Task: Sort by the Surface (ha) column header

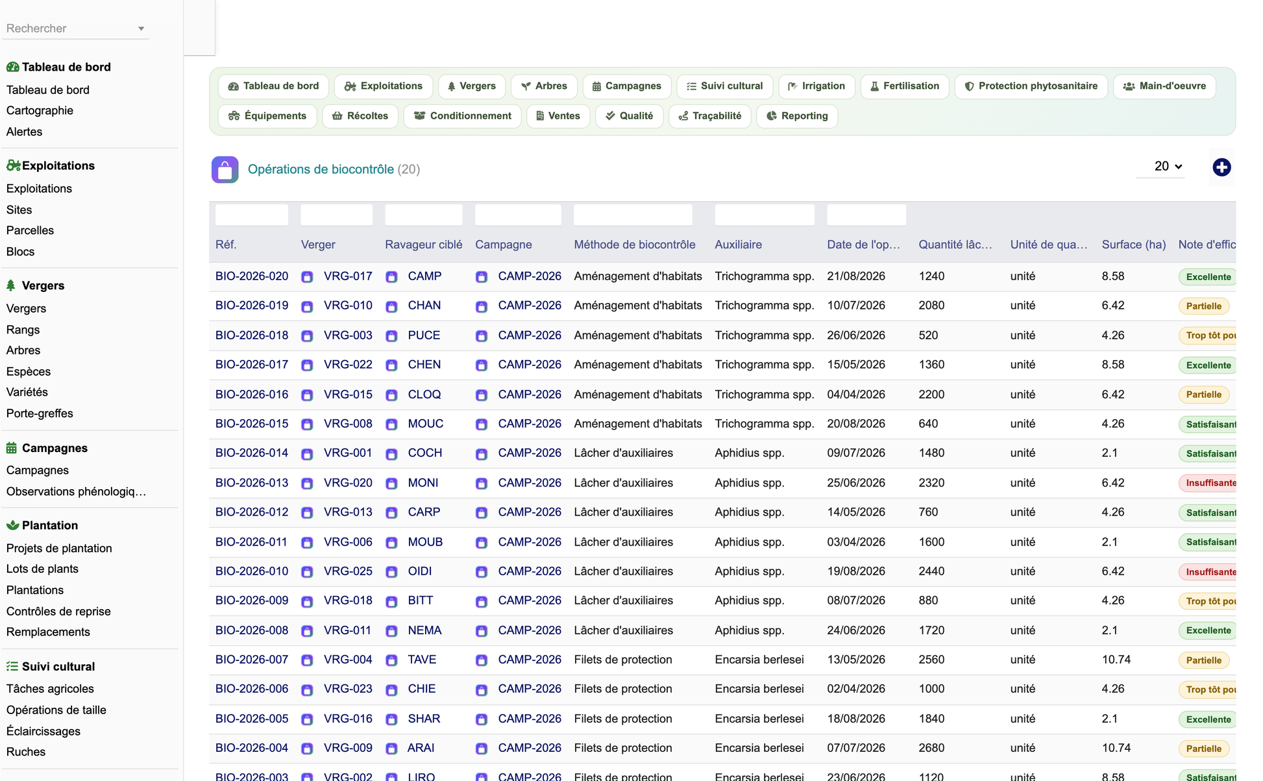Action: coord(1134,245)
